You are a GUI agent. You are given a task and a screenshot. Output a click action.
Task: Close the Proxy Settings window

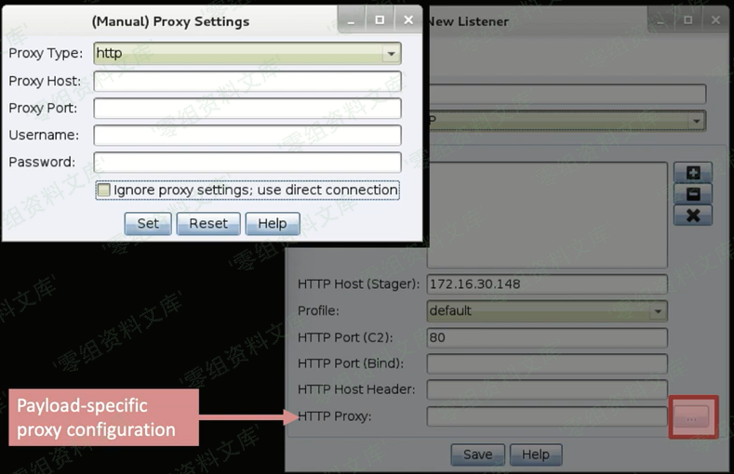pyautogui.click(x=408, y=20)
